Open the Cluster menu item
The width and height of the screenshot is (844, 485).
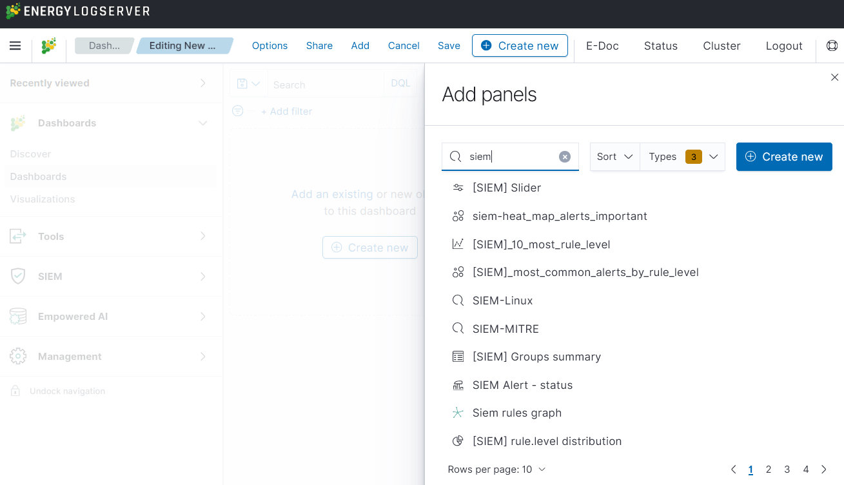[721, 46]
